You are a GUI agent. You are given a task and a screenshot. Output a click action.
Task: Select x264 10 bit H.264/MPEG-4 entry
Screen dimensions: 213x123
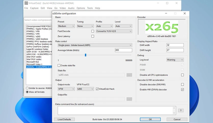click(x=39, y=52)
